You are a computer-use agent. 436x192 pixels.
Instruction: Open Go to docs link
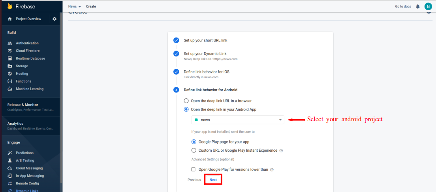tap(403, 6)
